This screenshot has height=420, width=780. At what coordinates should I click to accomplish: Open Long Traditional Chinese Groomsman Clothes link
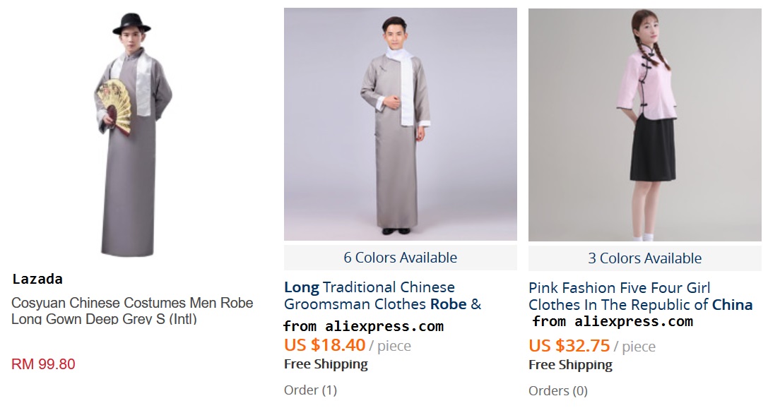tap(382, 295)
